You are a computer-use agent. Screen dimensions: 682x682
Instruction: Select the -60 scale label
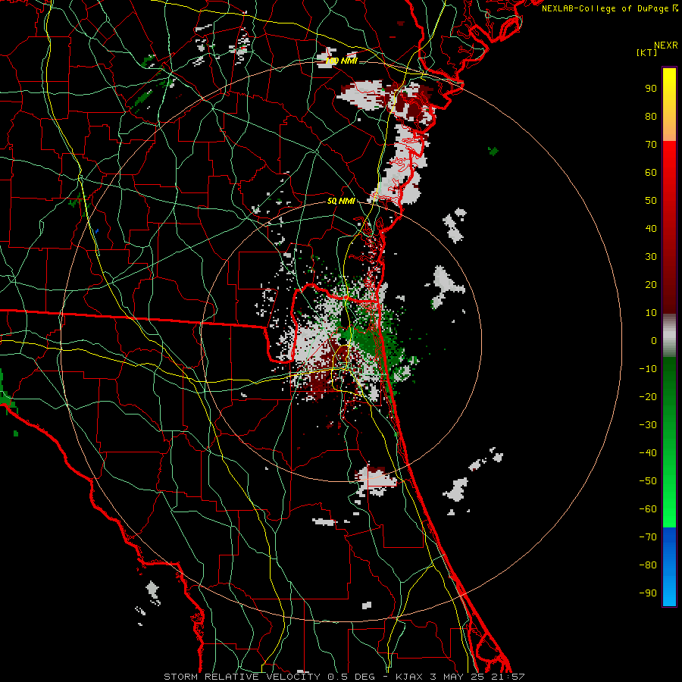pyautogui.click(x=648, y=509)
